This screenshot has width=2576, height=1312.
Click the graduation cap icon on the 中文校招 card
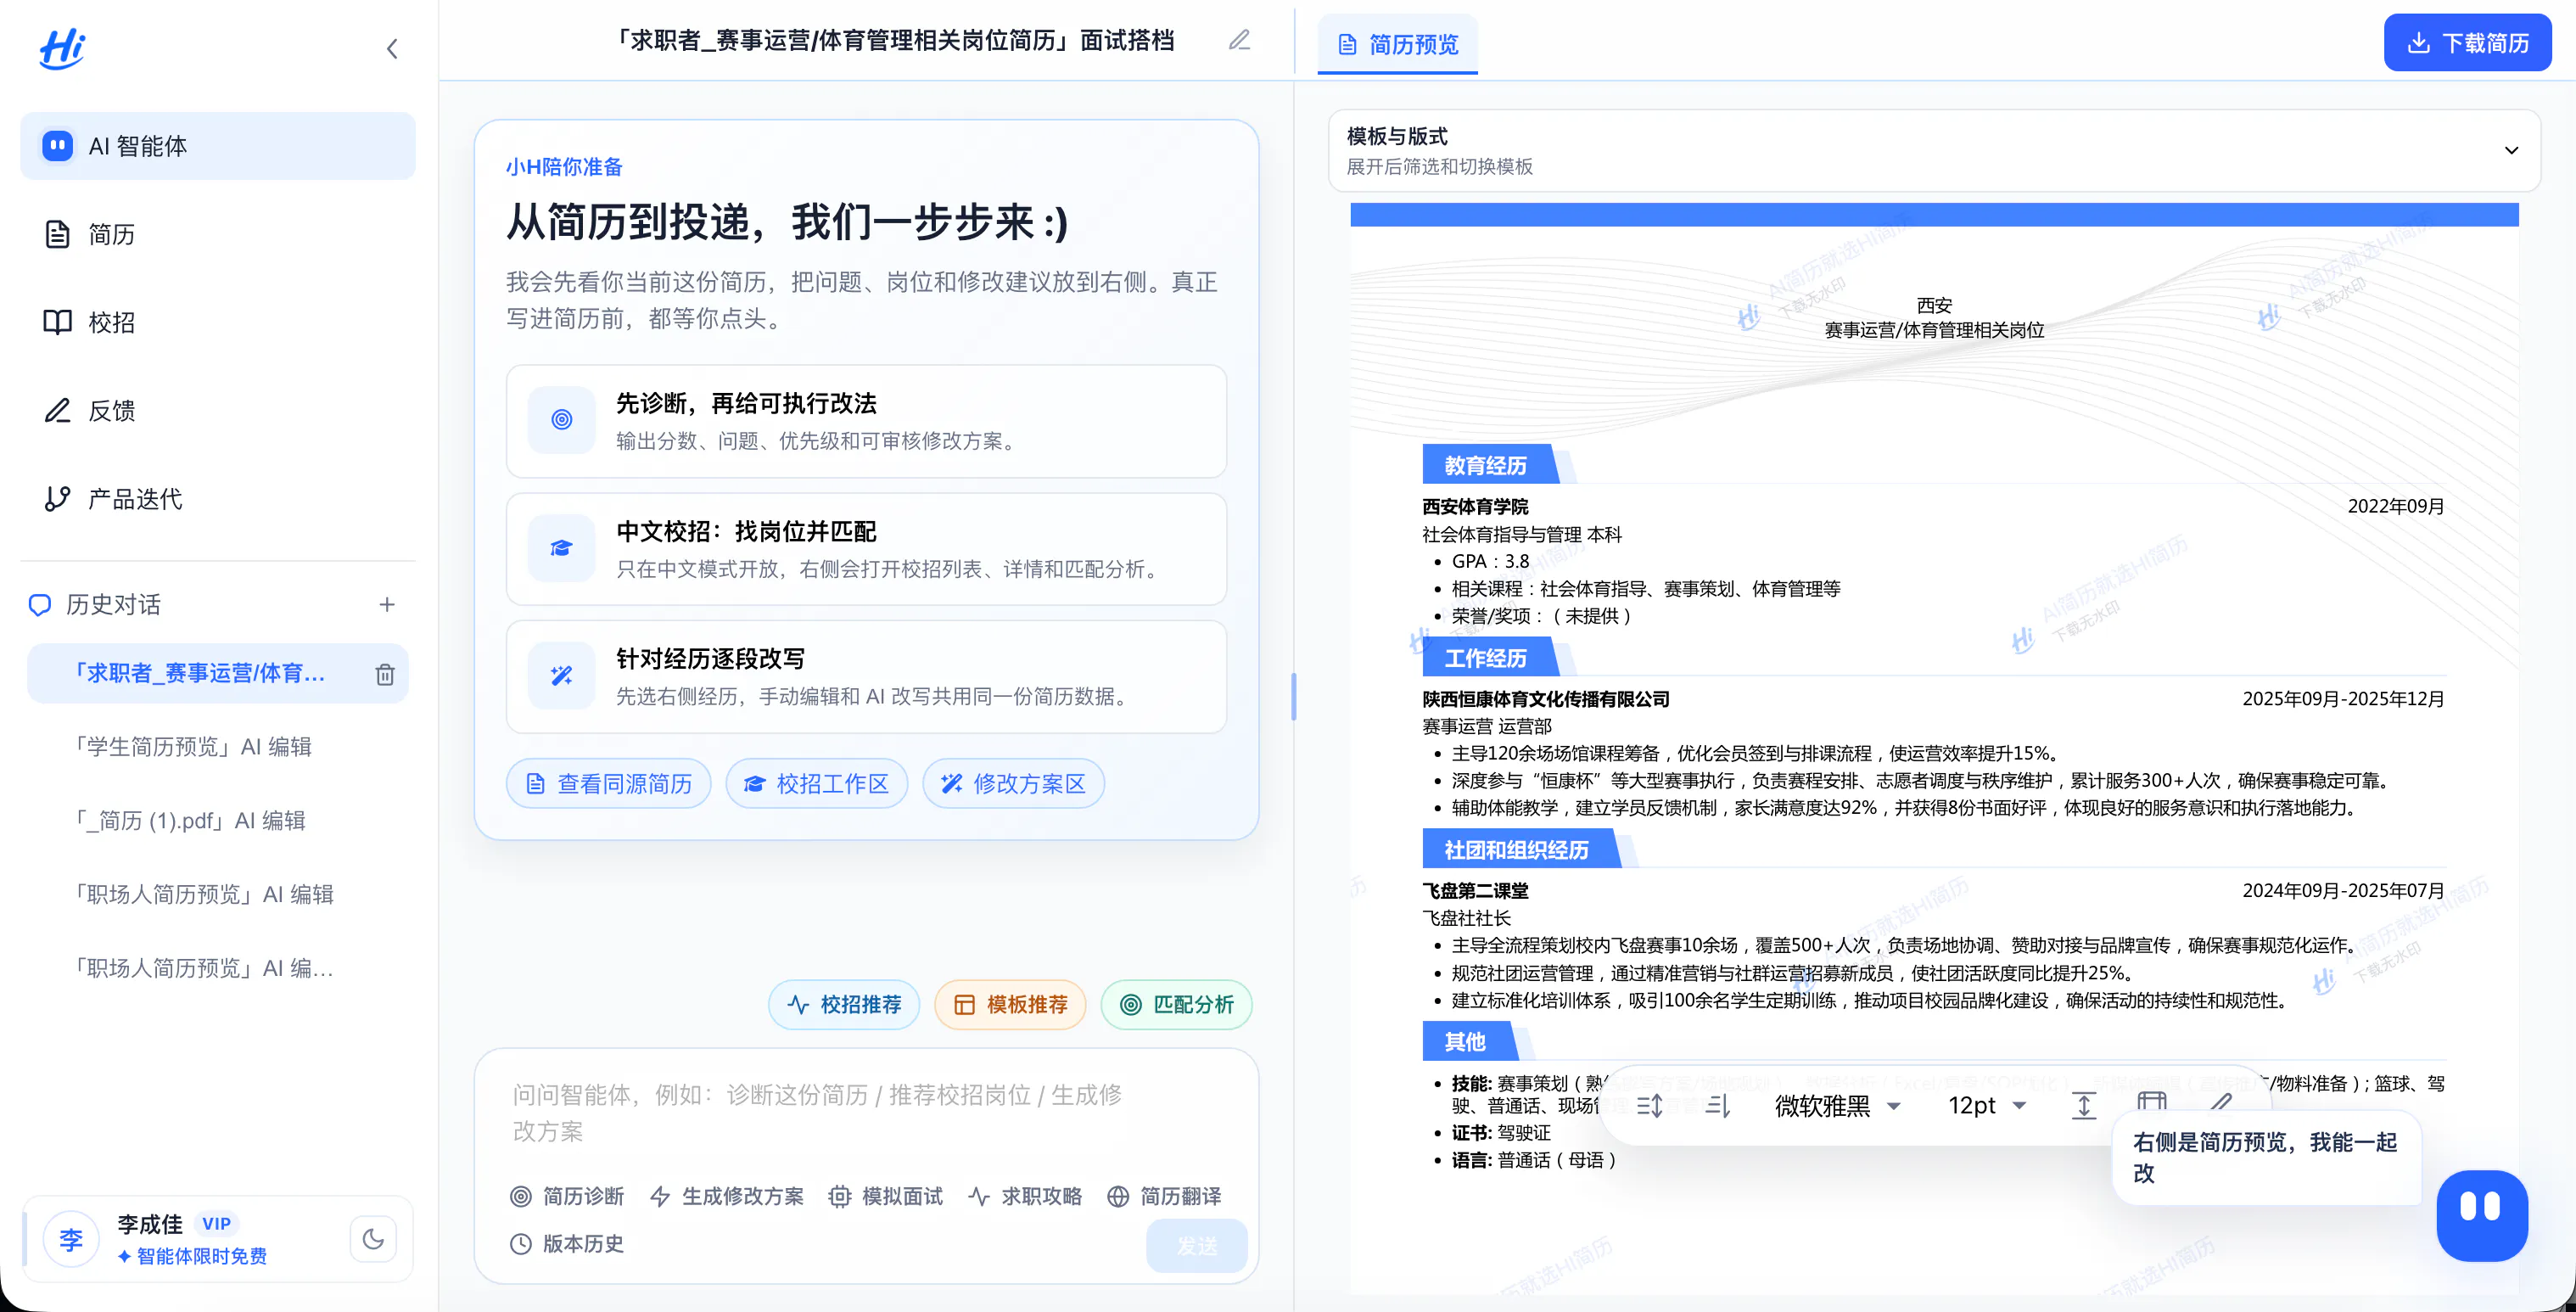pos(561,548)
